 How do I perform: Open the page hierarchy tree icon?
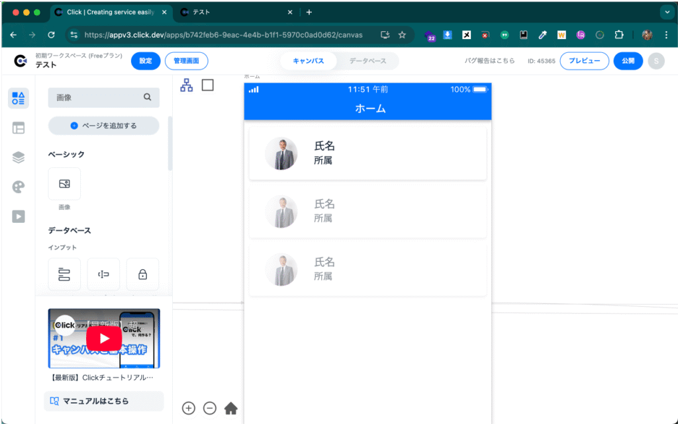click(186, 85)
